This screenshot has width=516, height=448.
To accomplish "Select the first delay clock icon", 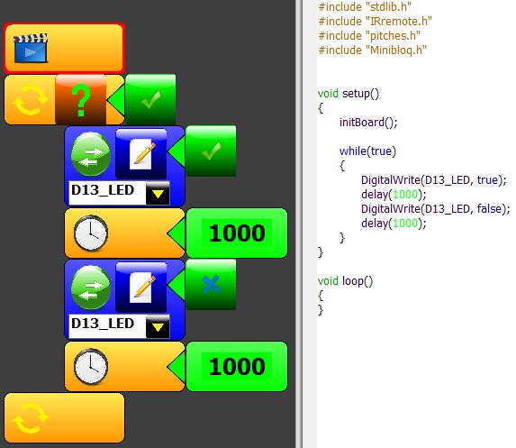I will 91,233.
